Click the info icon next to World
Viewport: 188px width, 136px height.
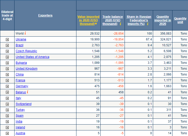(x=25, y=33)
